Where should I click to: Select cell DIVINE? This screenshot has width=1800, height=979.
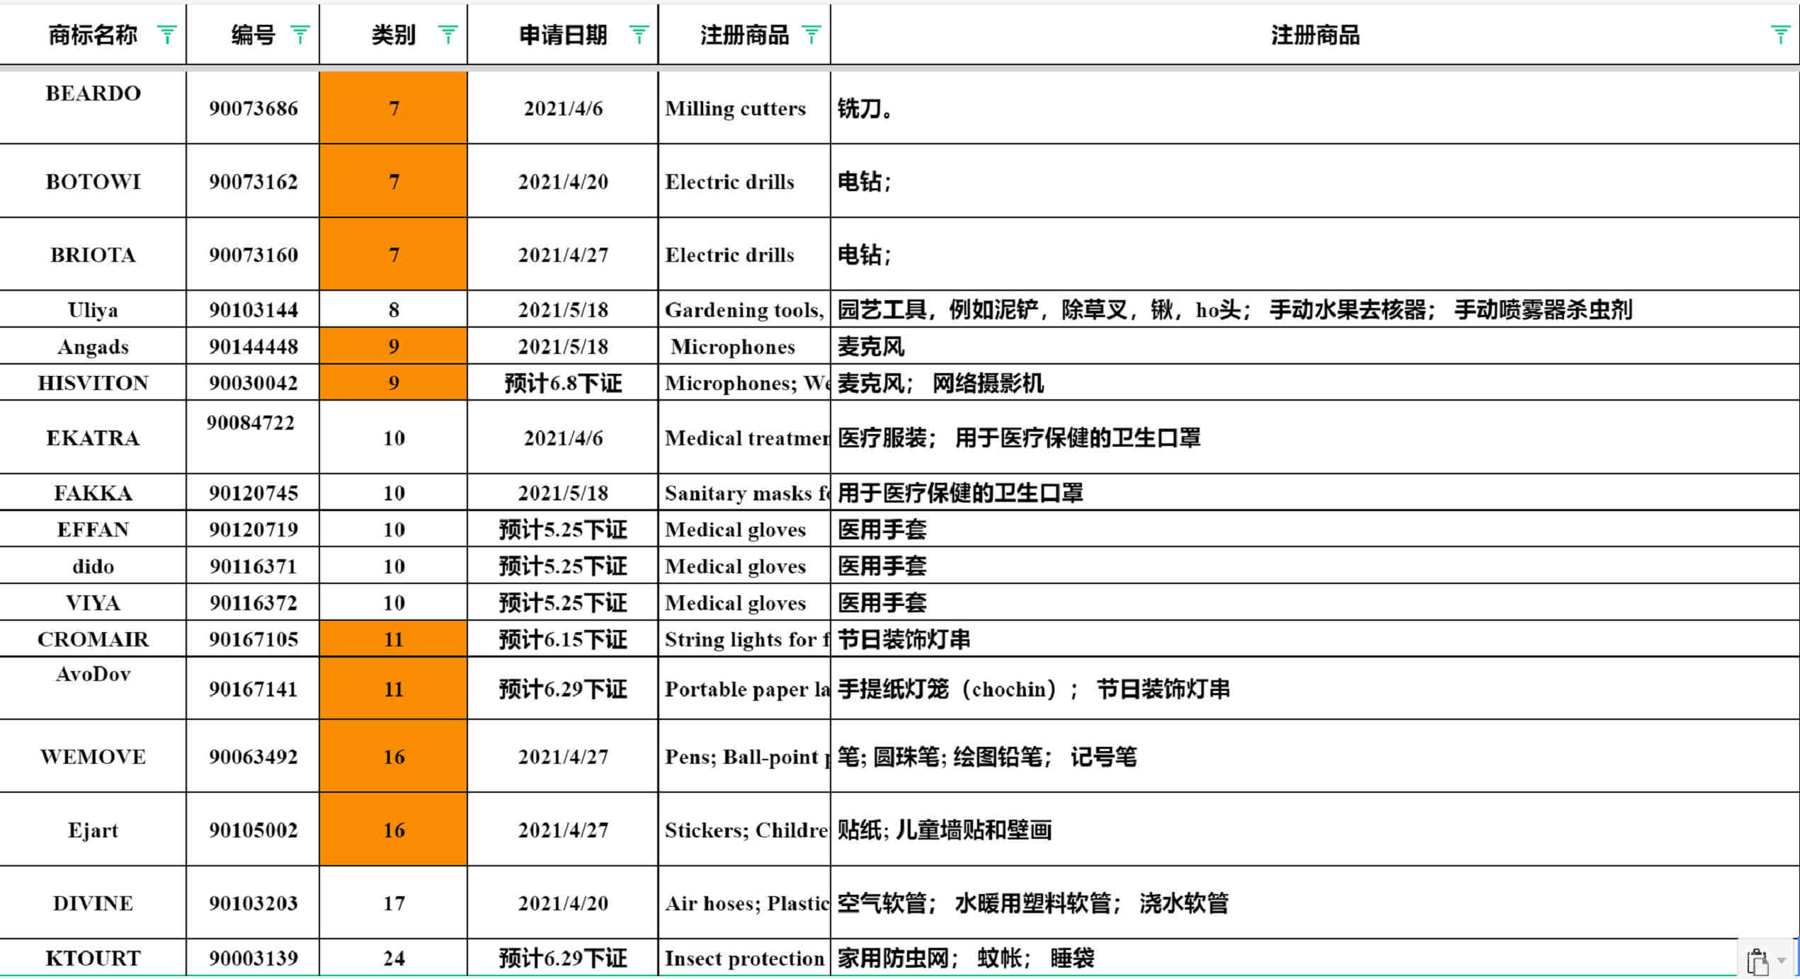point(93,903)
